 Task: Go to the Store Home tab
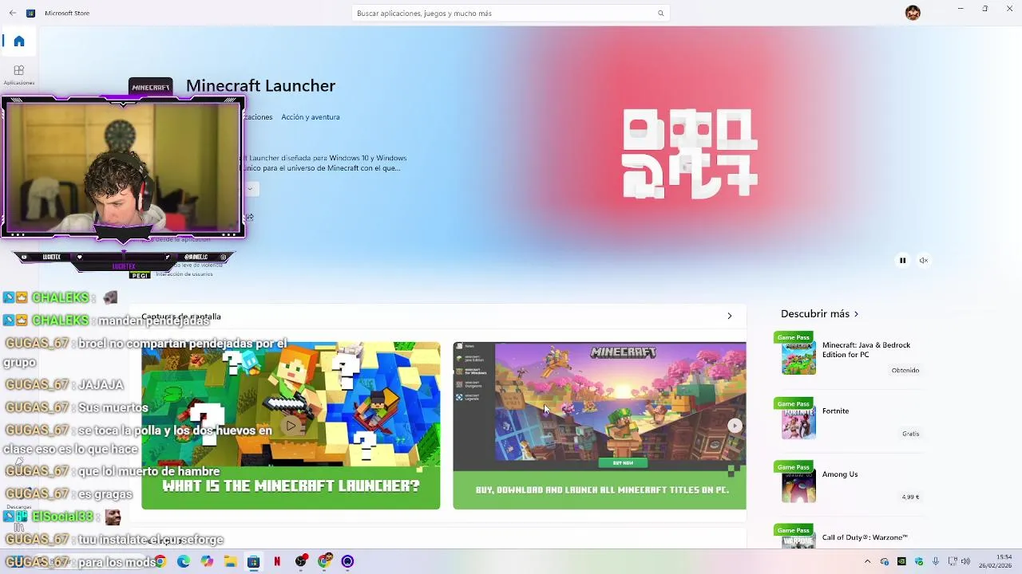(x=19, y=41)
